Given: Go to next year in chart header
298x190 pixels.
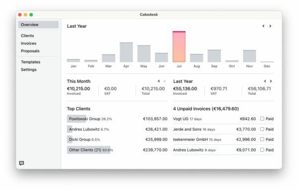Looking at the screenshot, I should tap(270, 26).
